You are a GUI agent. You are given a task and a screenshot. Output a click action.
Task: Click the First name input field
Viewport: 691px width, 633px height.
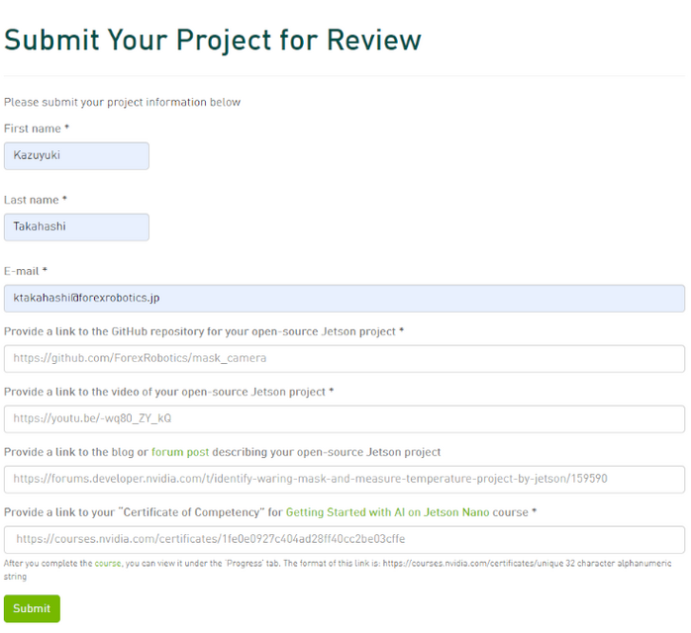76,155
